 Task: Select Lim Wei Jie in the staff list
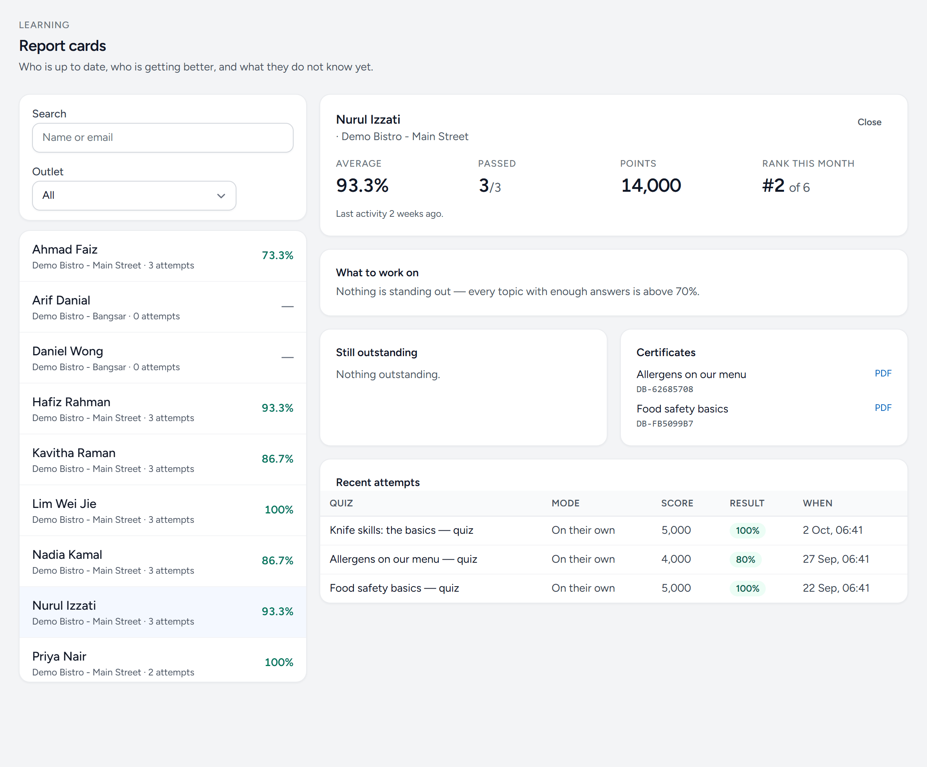coord(162,511)
